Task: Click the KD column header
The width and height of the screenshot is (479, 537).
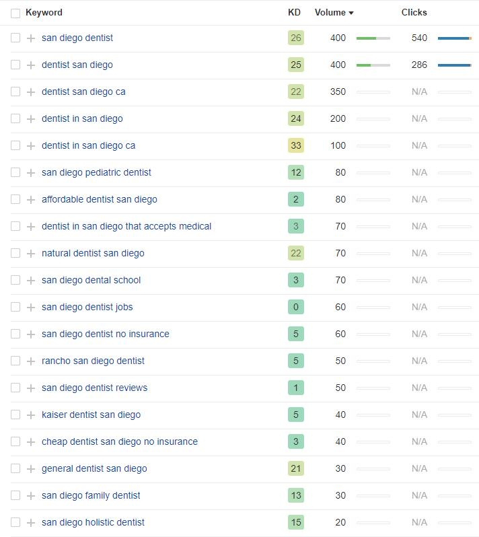Action: pos(294,12)
